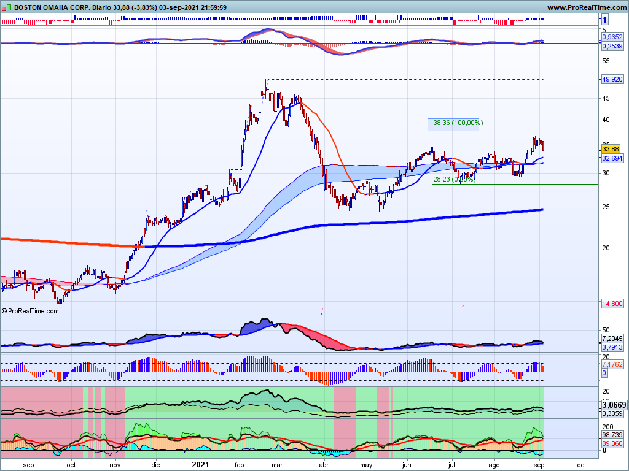Click the 25 price axis tick

(x=605, y=207)
